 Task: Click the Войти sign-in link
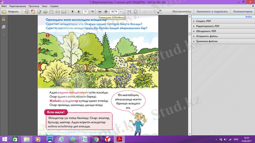(x=249, y=17)
